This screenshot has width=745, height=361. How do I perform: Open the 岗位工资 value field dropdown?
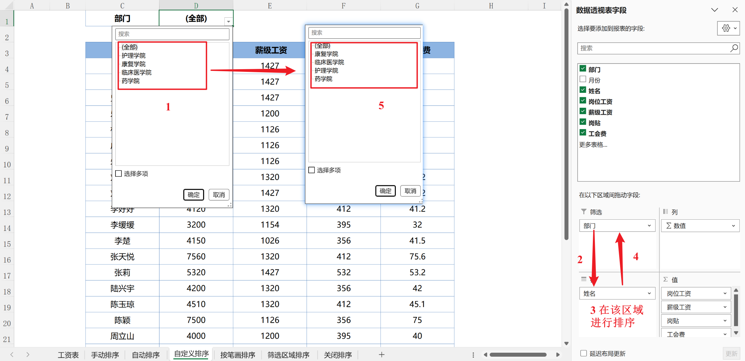[725, 293]
